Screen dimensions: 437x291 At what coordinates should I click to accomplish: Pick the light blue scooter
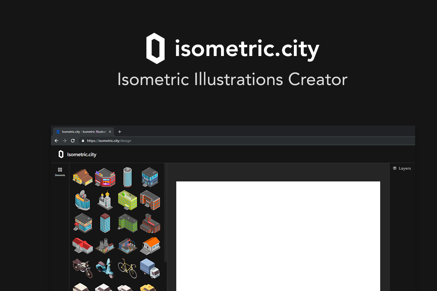pos(105,268)
